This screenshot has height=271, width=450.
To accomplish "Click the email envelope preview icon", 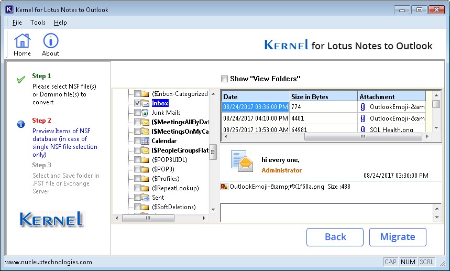I will pos(242,161).
